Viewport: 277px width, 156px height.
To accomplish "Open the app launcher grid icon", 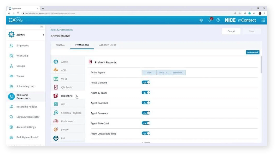I will (263, 20).
